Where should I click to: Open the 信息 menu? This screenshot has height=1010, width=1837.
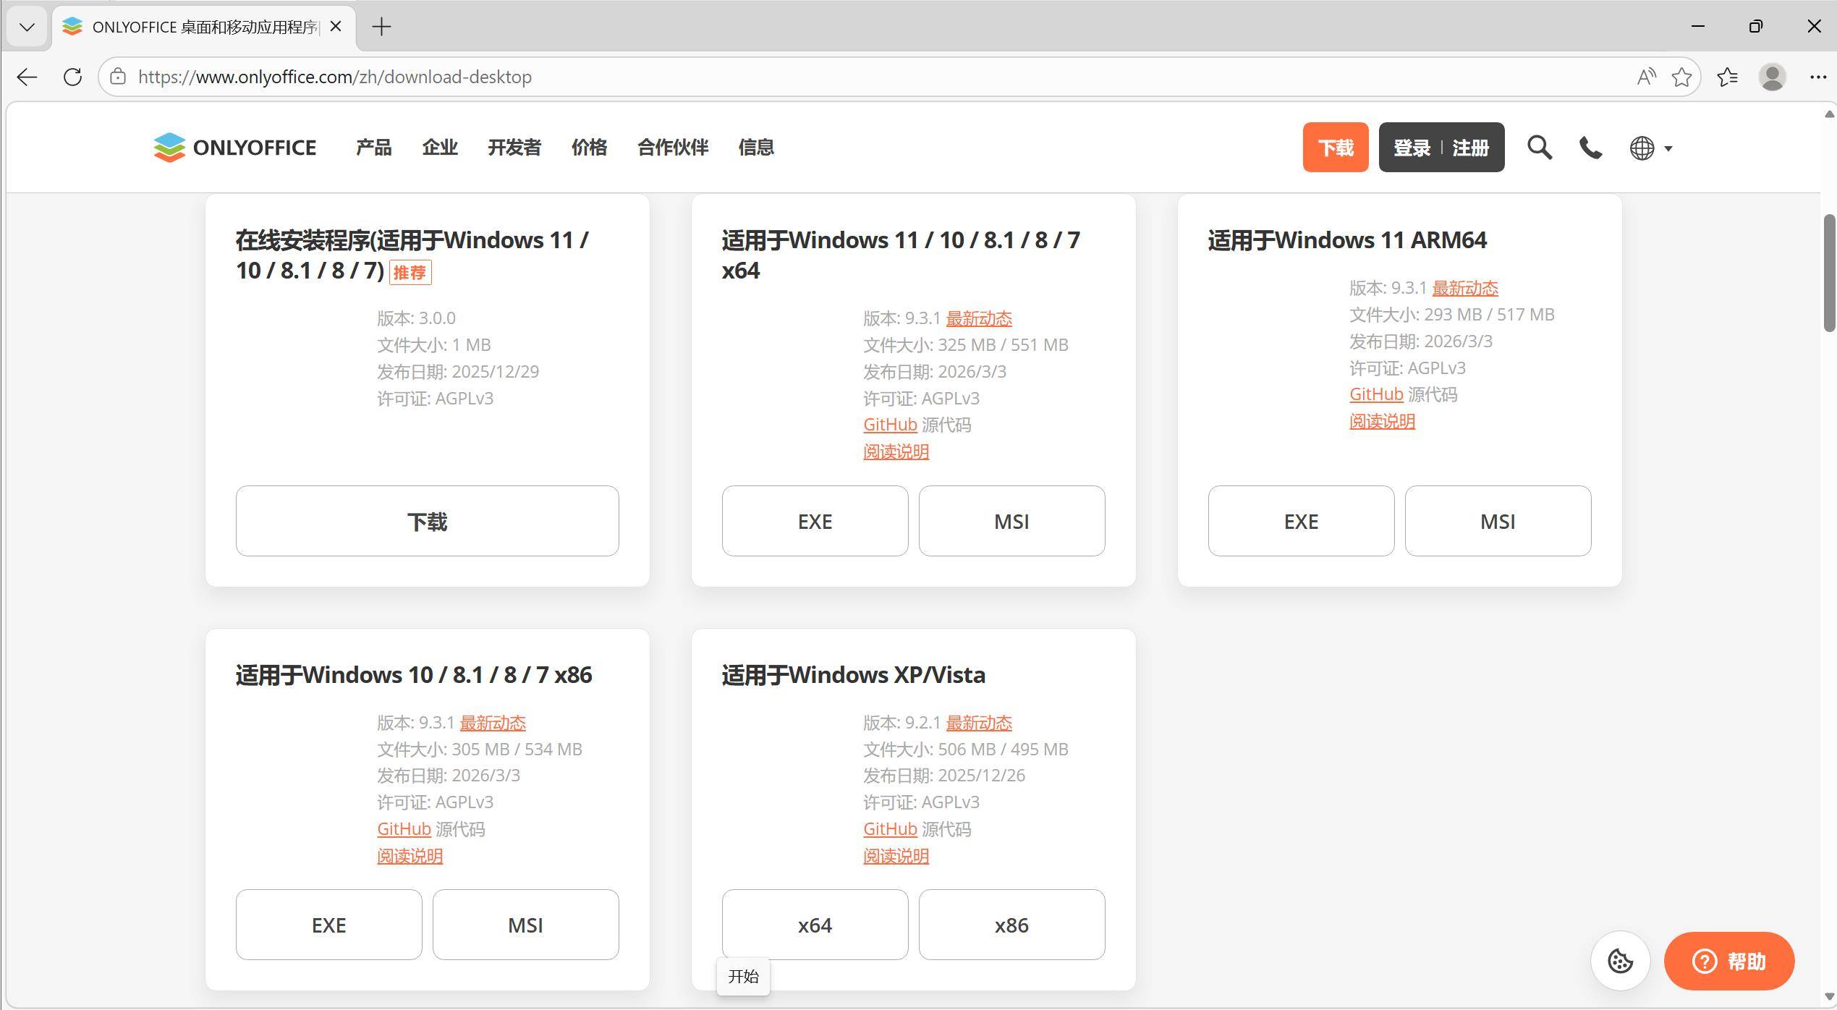[756, 148]
